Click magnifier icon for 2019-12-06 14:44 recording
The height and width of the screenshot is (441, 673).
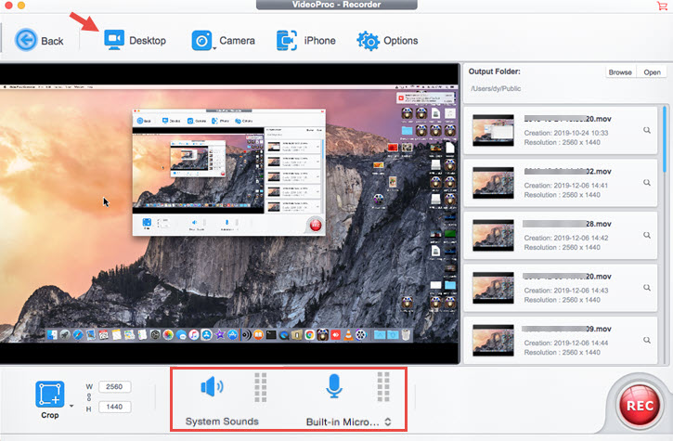click(647, 340)
